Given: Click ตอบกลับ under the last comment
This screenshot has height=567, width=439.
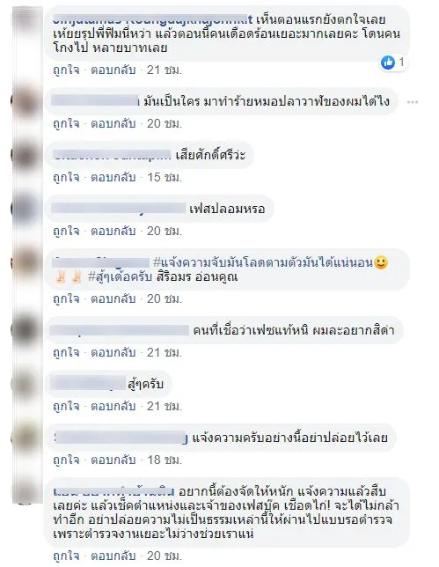Looking at the screenshot, I should 113,556.
